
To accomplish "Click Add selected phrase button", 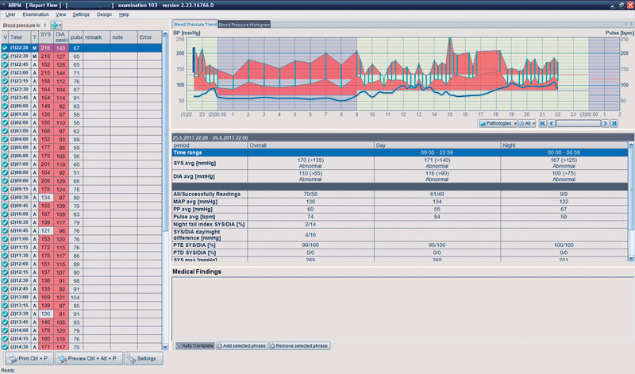I will click(242, 346).
